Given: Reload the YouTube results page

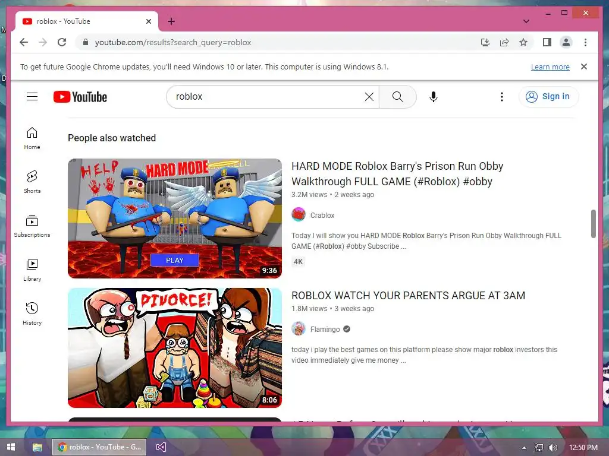Looking at the screenshot, I should [62, 42].
